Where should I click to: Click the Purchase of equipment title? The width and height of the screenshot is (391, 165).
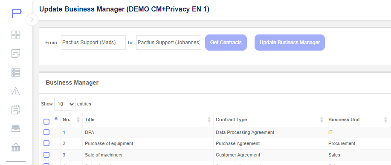[x=109, y=144]
